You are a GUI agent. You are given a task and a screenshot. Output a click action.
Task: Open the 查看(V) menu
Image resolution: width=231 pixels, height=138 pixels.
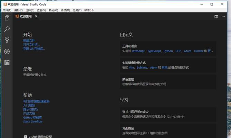(x=41, y=10)
